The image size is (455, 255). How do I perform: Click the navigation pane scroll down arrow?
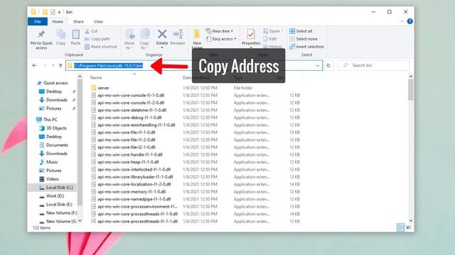(x=80, y=221)
